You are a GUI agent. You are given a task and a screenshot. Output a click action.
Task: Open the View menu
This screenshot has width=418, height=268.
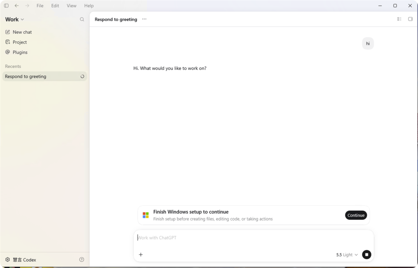[72, 6]
